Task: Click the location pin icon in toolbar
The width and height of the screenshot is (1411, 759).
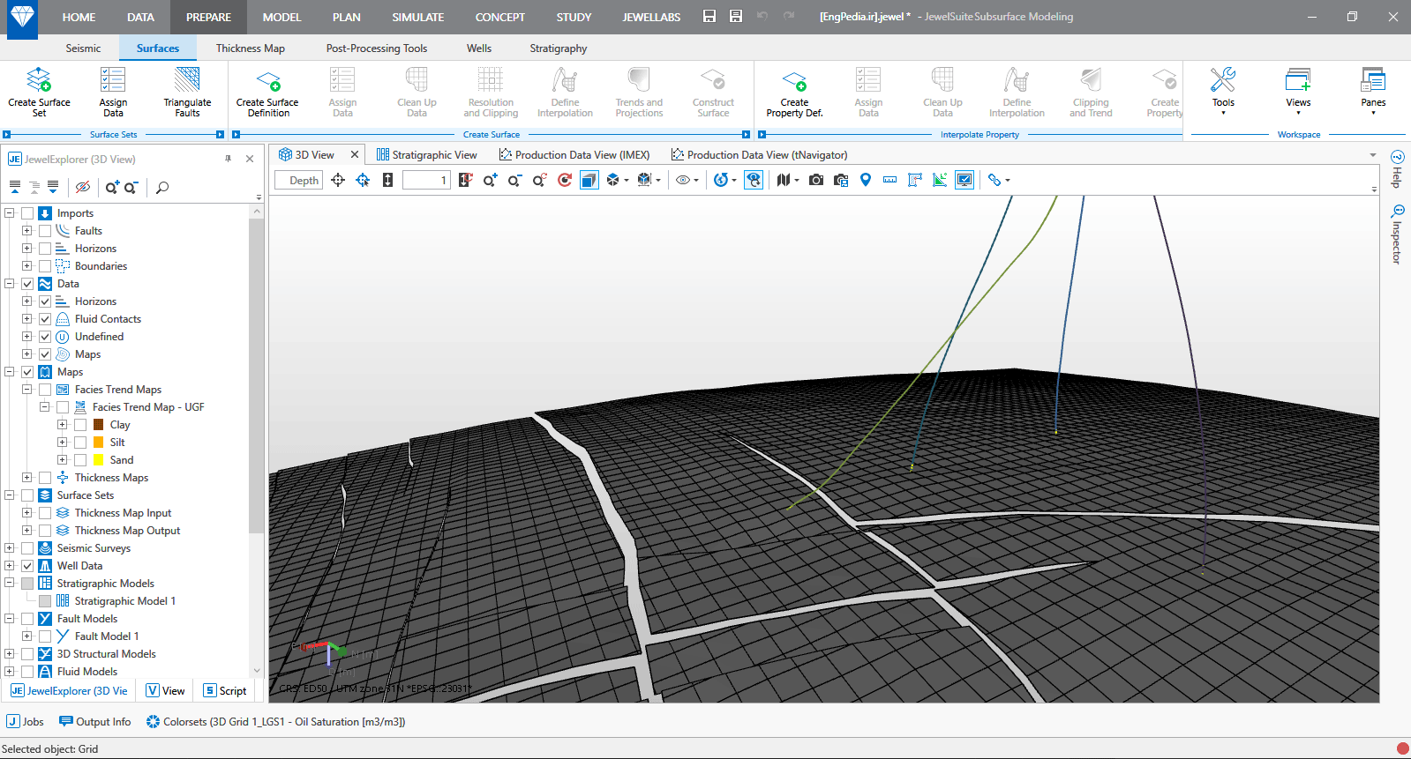Action: coord(866,180)
